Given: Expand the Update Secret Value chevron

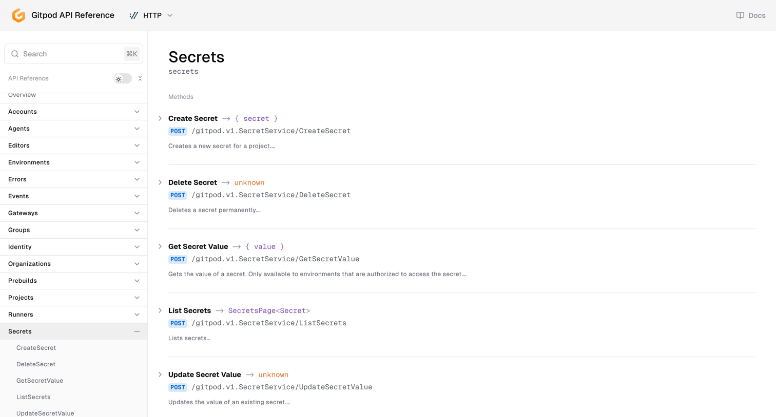Looking at the screenshot, I should click(160, 374).
